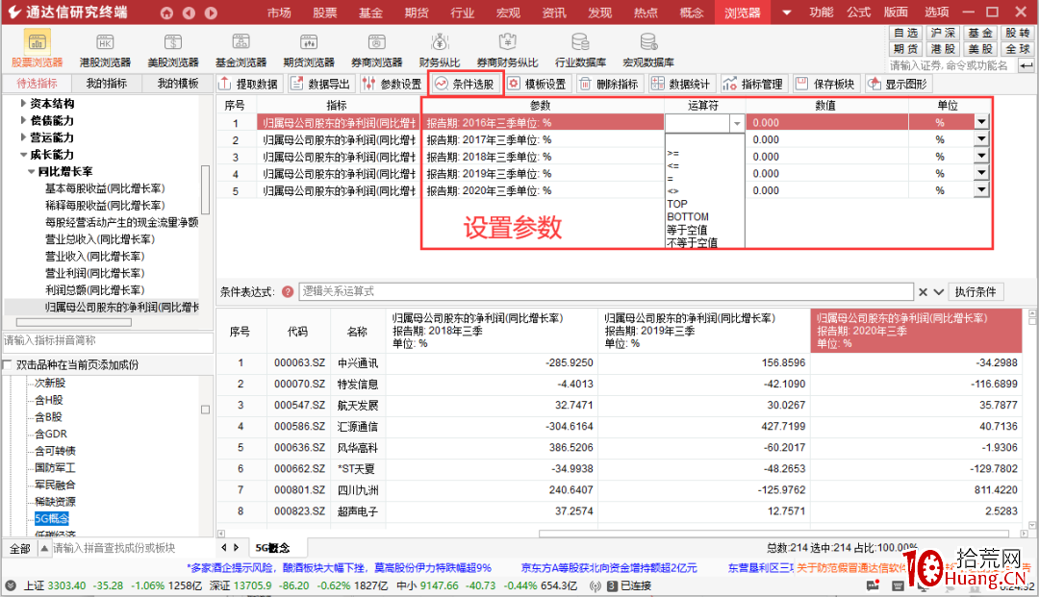The image size is (1039, 597).
Task: Select 5G概念 in block list
Action: point(52,518)
